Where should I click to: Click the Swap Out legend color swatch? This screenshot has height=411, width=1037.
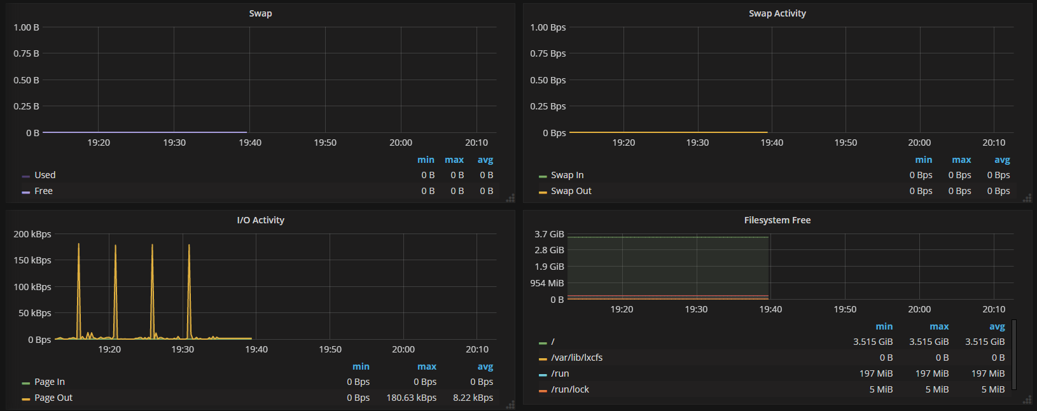click(543, 192)
